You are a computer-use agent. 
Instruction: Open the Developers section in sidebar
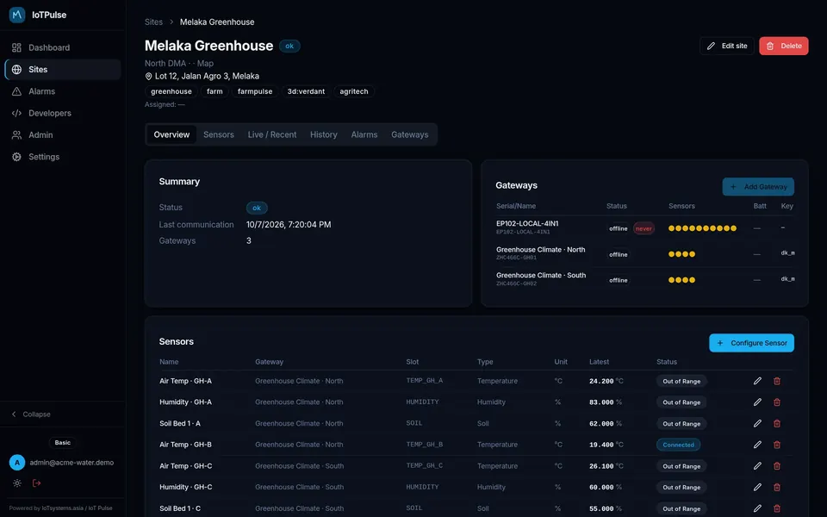62,113
